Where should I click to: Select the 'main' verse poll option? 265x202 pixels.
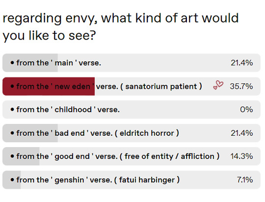coord(132,63)
